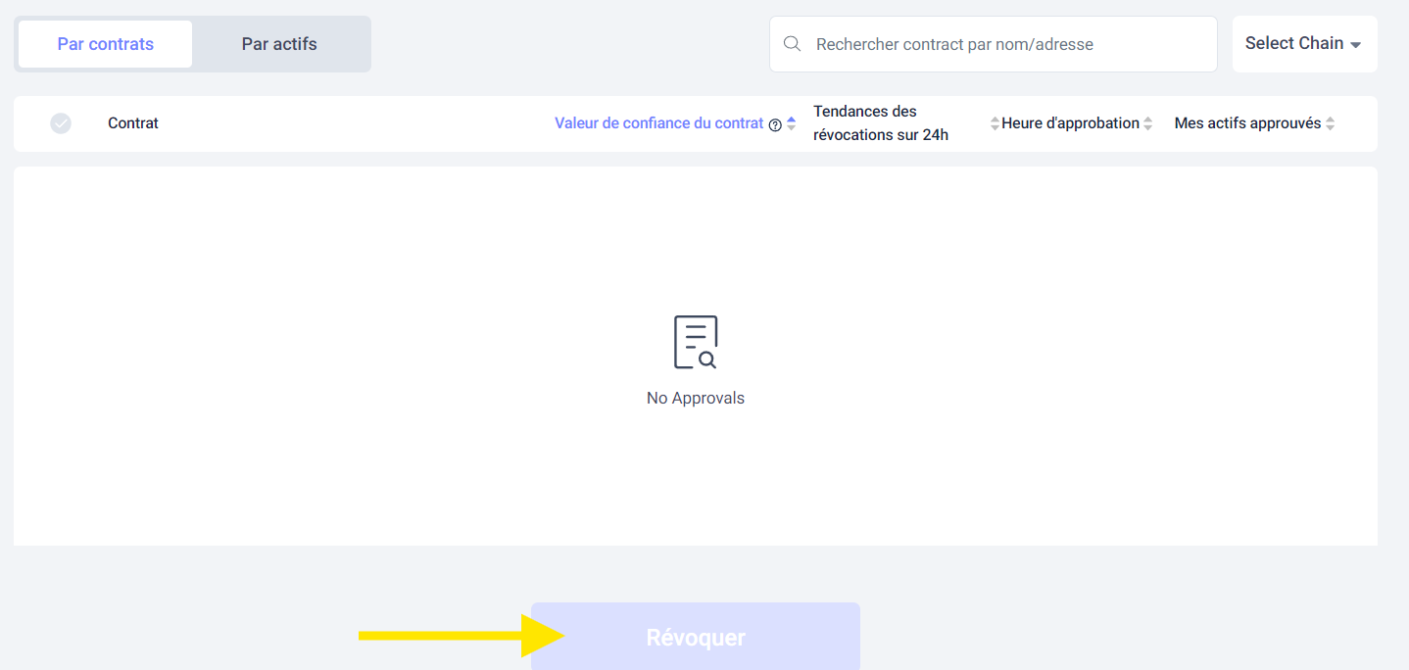Sort by Tendances des révocations sur 24h arrows
This screenshot has width=1409, height=670.
pos(996,122)
